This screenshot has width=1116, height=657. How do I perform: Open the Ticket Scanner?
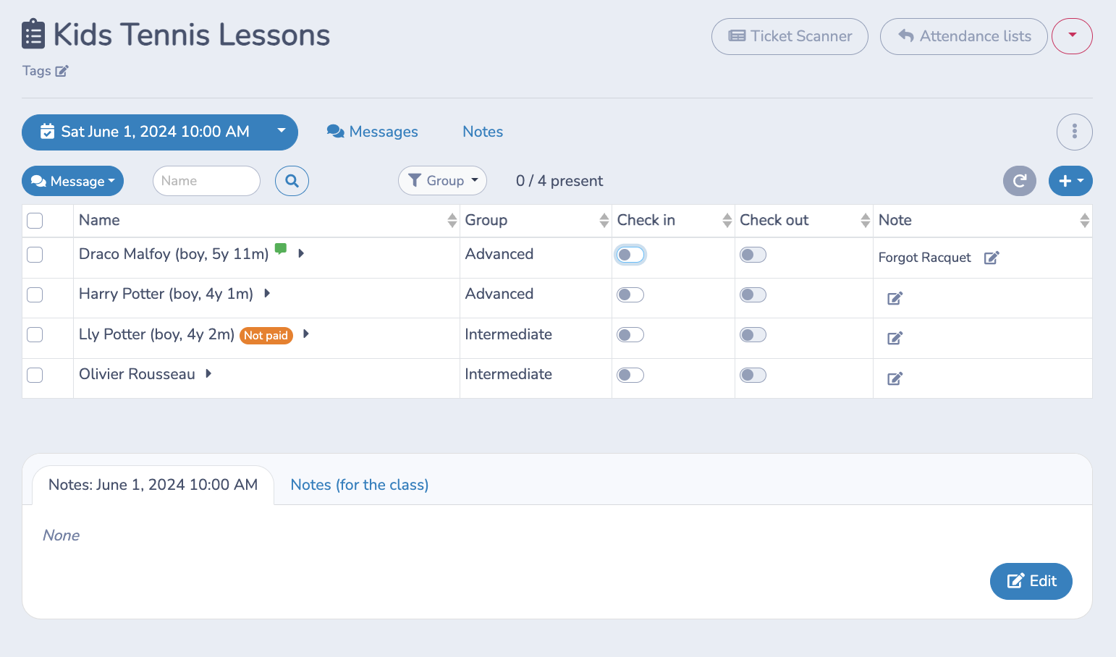pyautogui.click(x=789, y=36)
